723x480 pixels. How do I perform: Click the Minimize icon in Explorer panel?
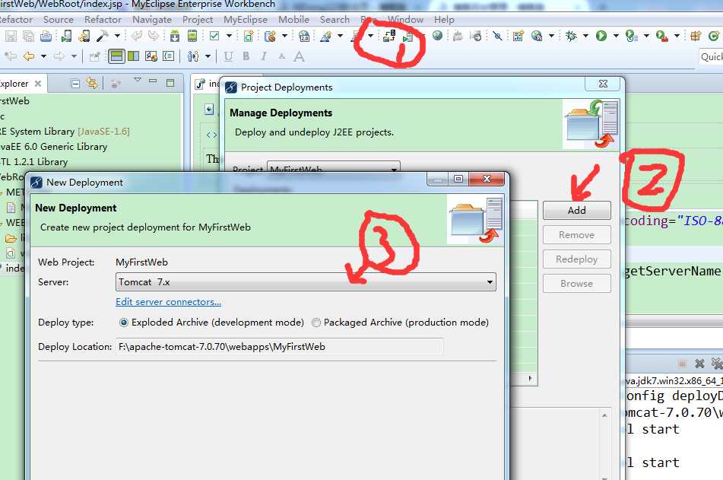pos(153,81)
